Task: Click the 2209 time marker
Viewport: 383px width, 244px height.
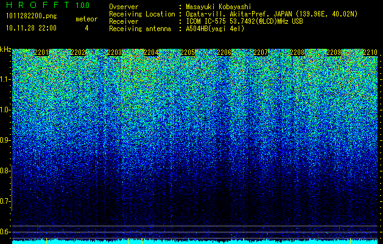Action: click(x=334, y=52)
